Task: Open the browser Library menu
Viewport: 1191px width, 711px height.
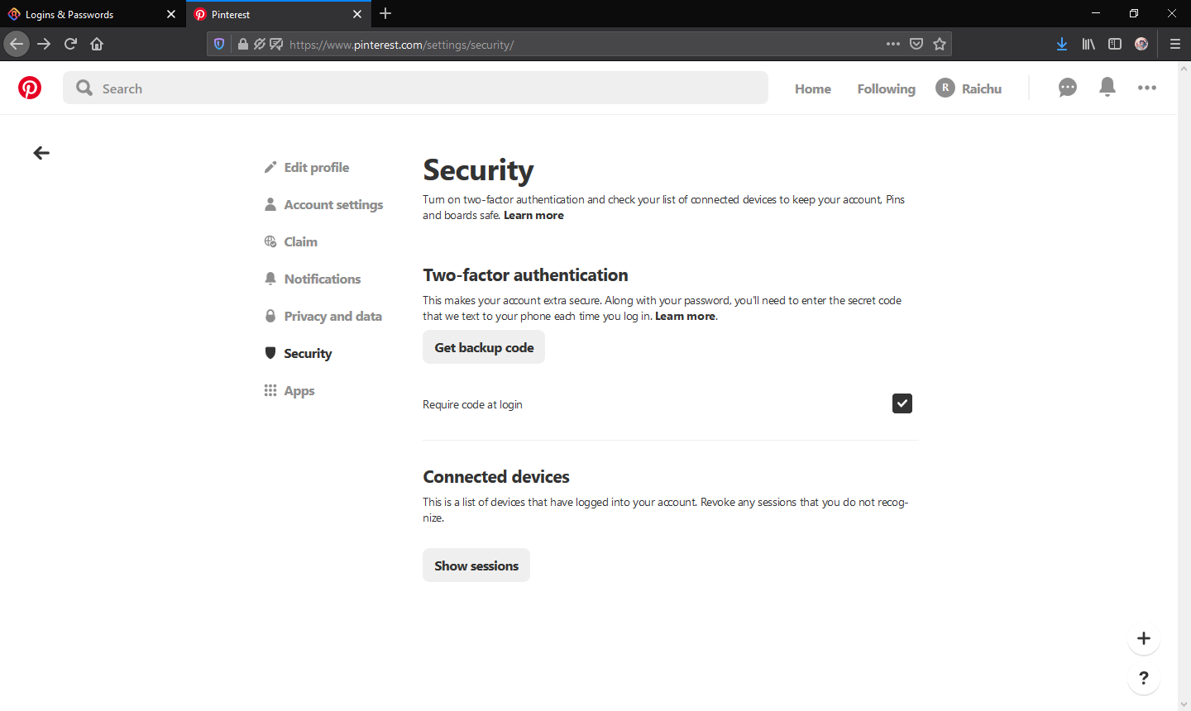Action: point(1088,44)
